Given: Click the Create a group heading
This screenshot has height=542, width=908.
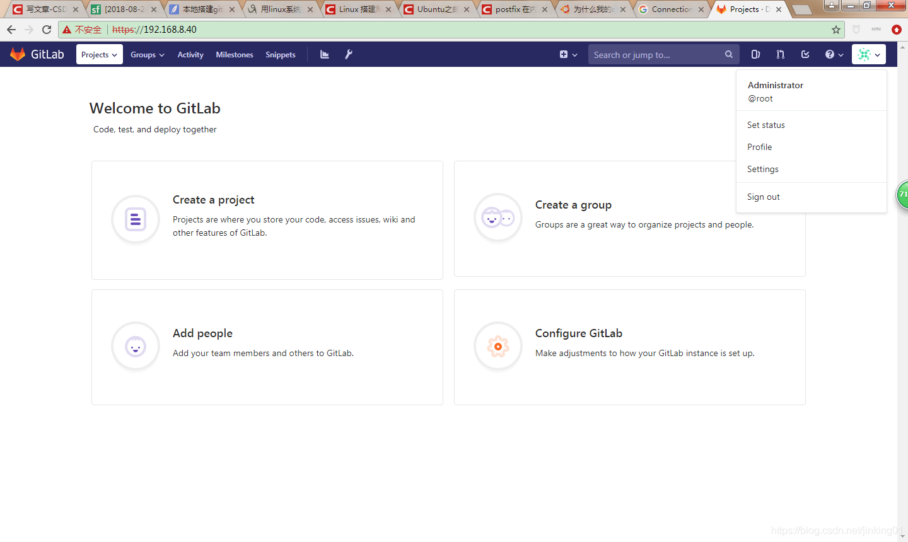Looking at the screenshot, I should click(x=573, y=205).
